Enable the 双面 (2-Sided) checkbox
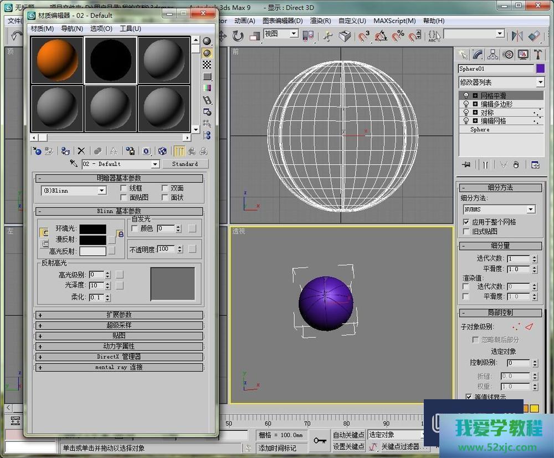Image resolution: width=554 pixels, height=458 pixels. pyautogui.click(x=165, y=189)
